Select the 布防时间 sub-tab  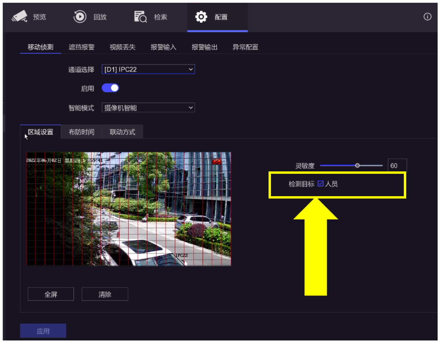click(81, 131)
